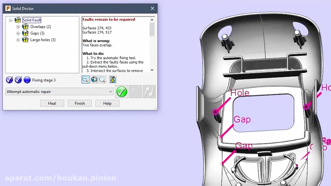This screenshot has height=186, width=331.
Task: Expand the Large holes (3) node
Action: coord(18,40)
